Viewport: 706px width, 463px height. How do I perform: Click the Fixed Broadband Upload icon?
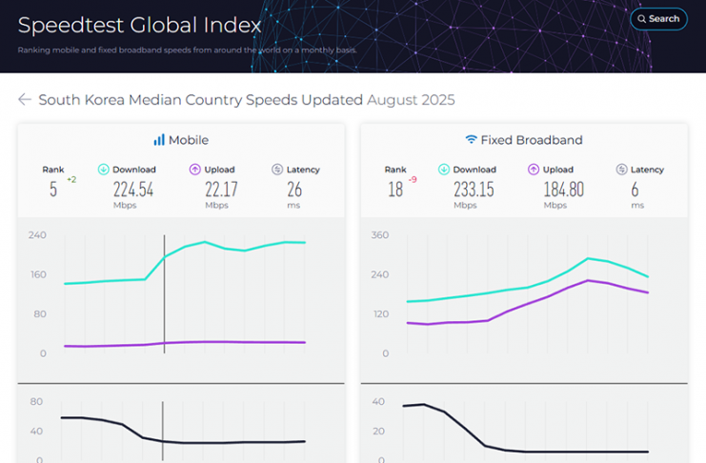535,170
